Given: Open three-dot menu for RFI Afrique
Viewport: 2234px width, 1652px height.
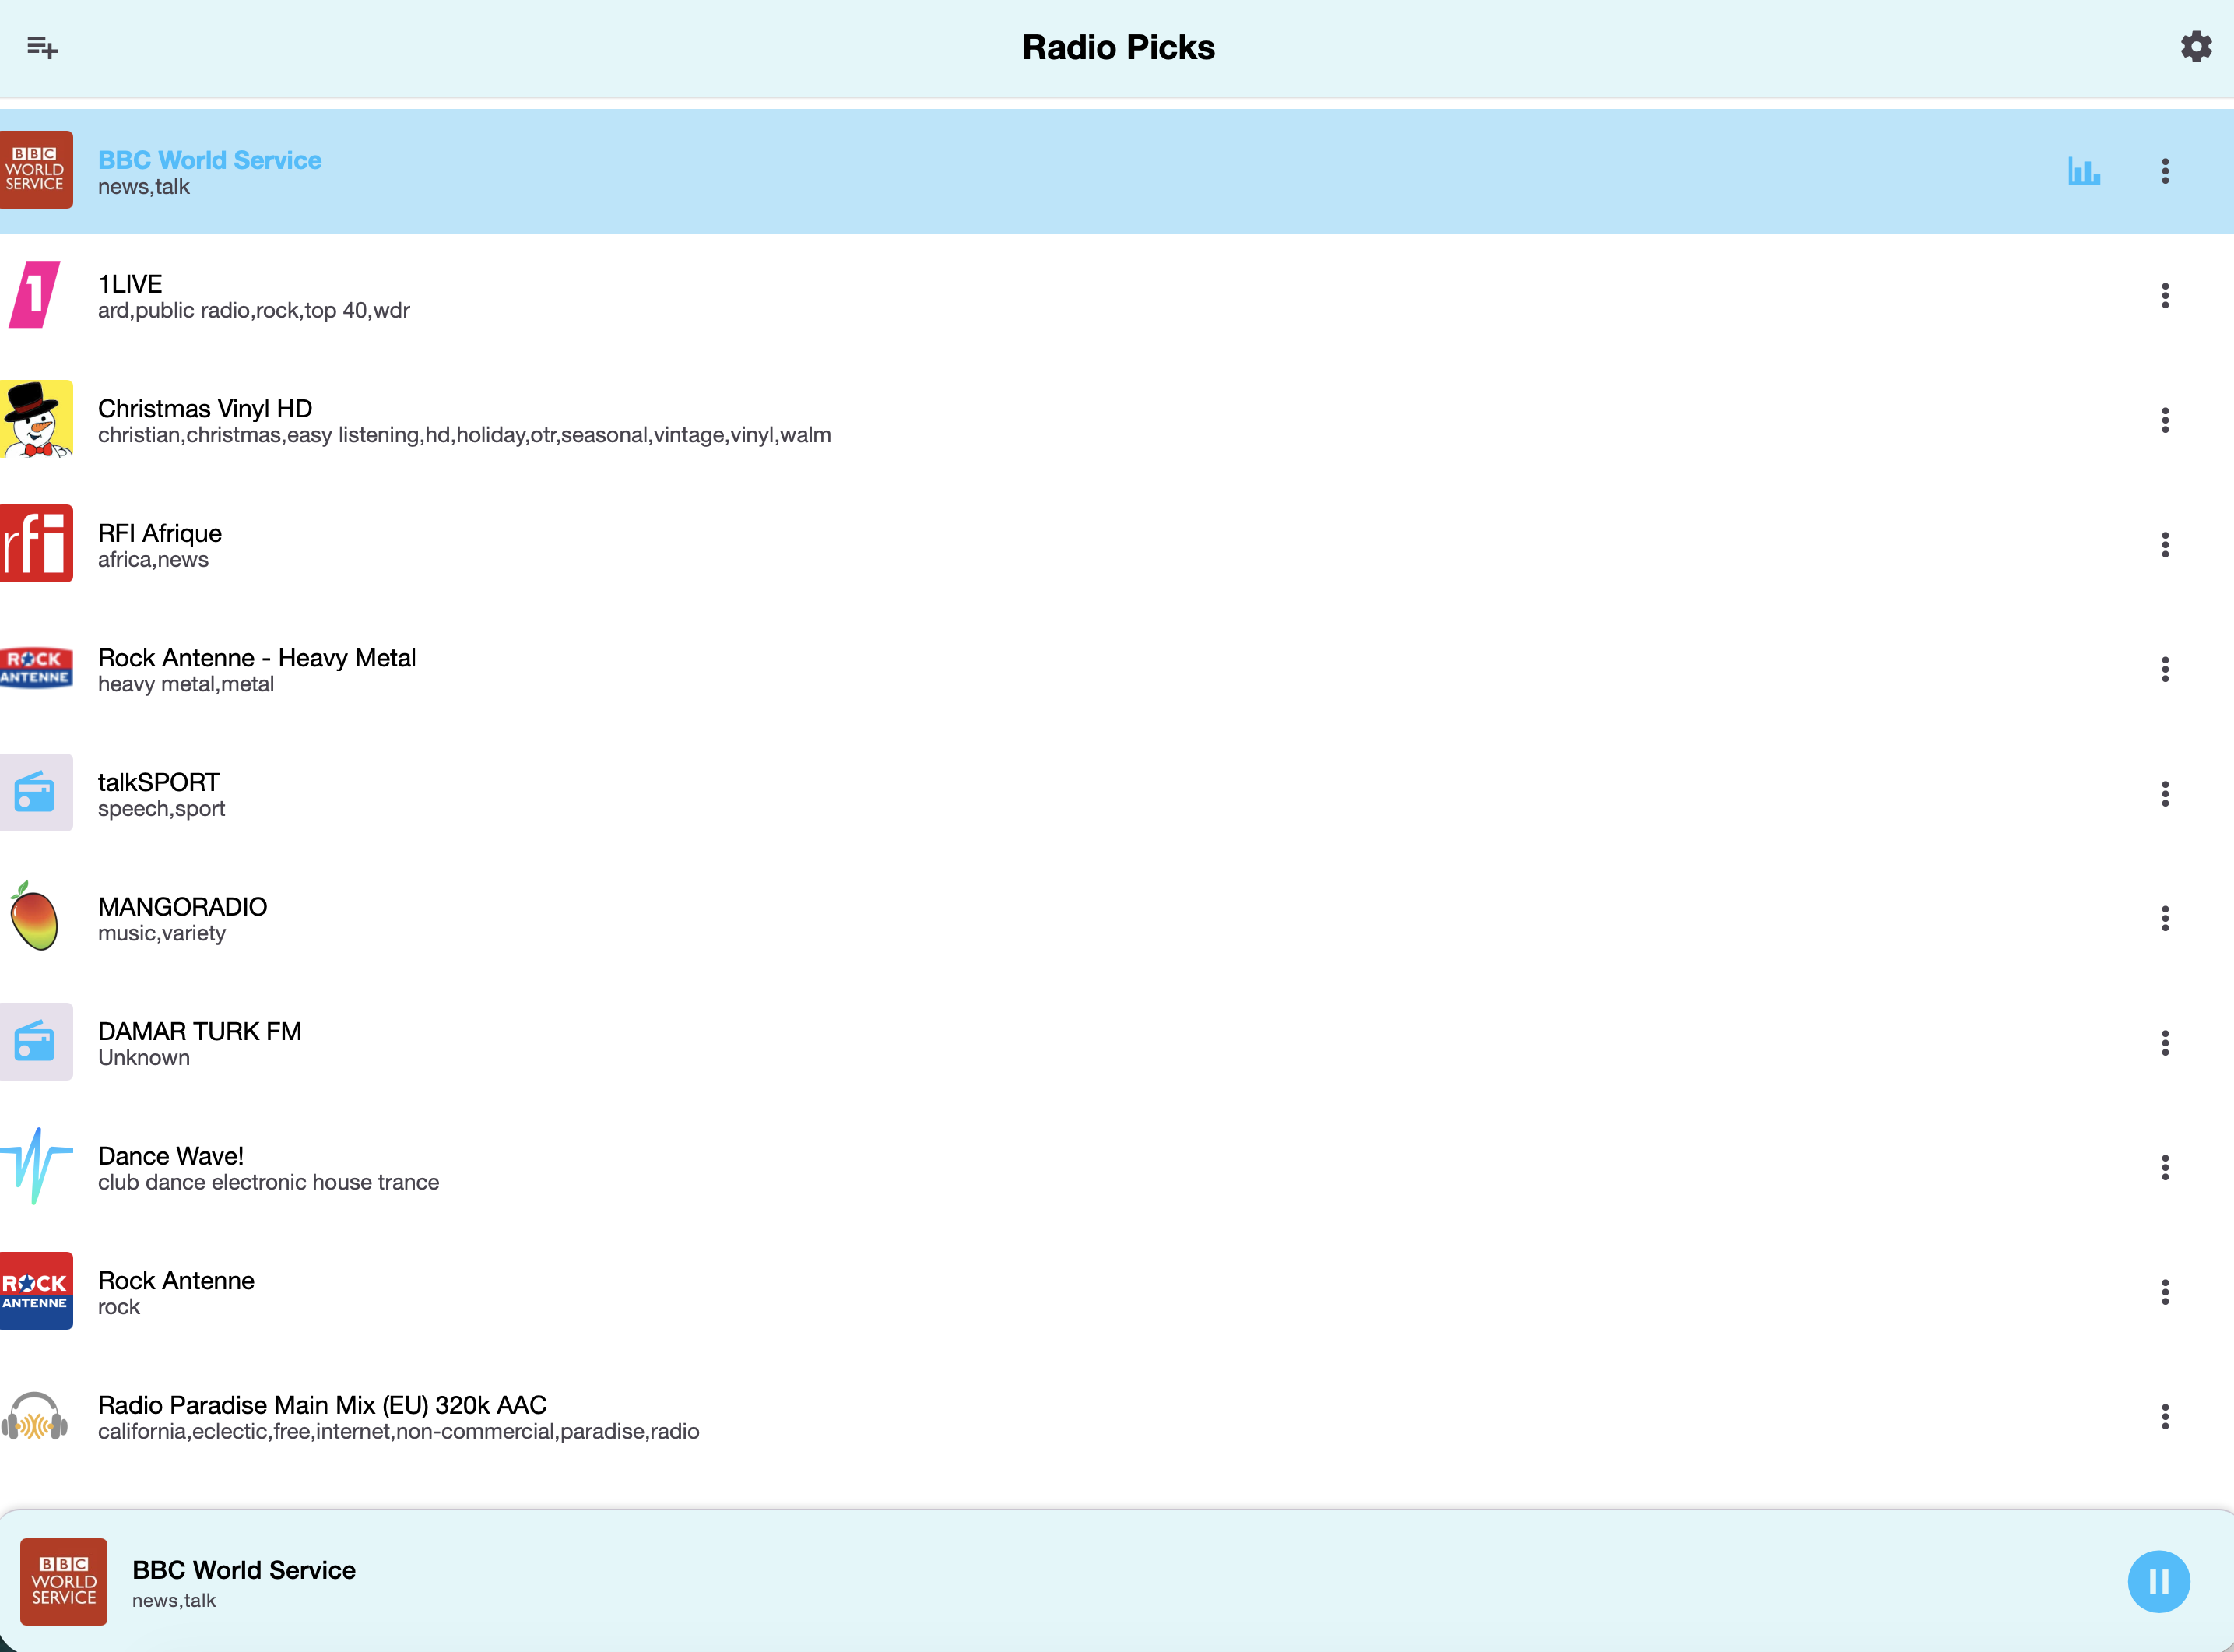Looking at the screenshot, I should pos(2165,544).
